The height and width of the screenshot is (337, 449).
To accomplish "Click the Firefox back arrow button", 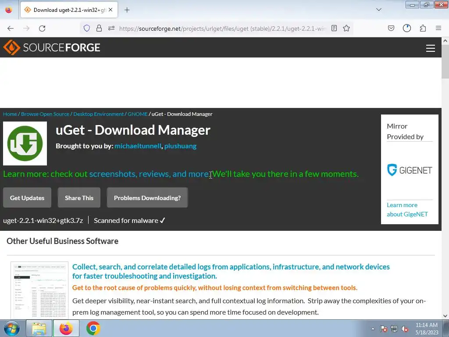I will coord(11,29).
